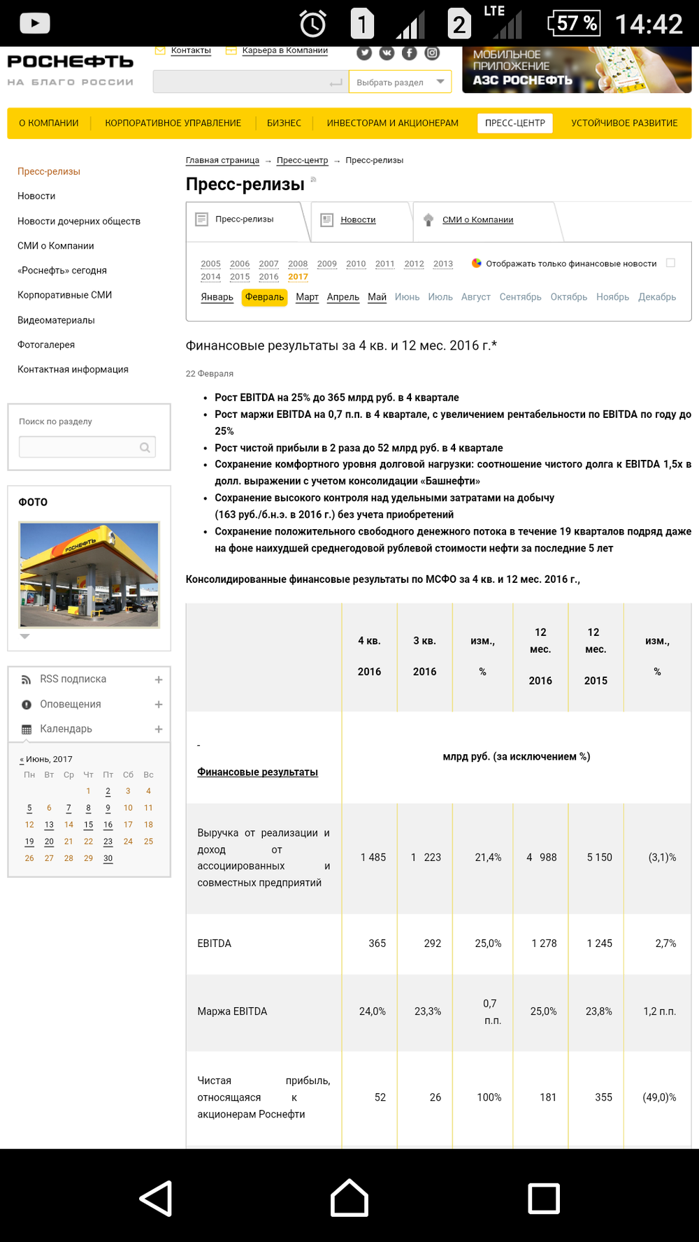Open Карьера в Компании link

point(285,50)
